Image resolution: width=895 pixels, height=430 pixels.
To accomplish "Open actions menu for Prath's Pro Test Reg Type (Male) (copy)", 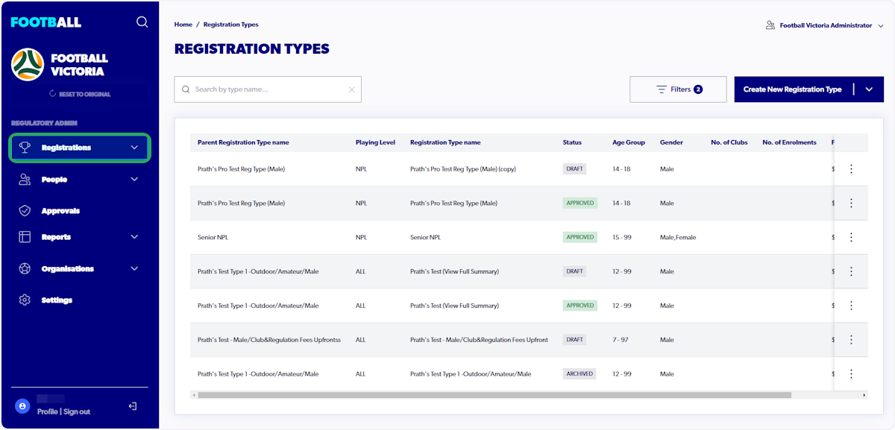I will click(x=851, y=169).
